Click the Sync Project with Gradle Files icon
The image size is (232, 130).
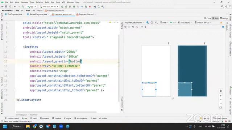coord(95,6)
